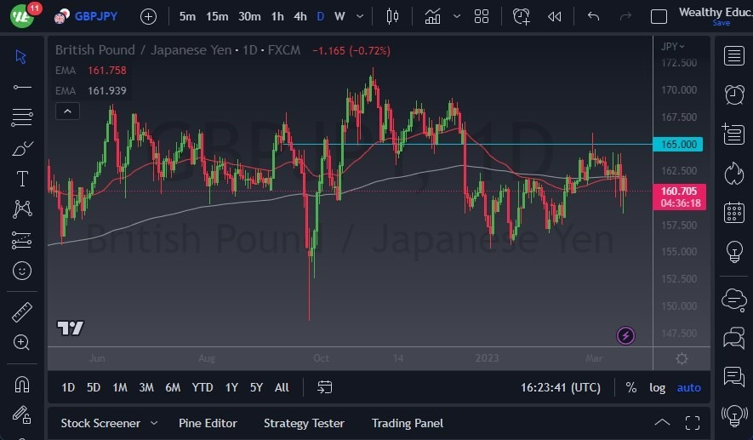Open the layout setup grid

[x=482, y=17]
